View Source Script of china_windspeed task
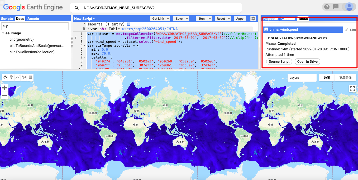The image size is (358, 180). 279,61
